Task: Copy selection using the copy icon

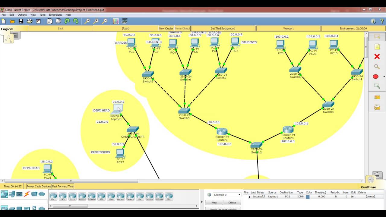Action: pyautogui.click(x=50, y=21)
